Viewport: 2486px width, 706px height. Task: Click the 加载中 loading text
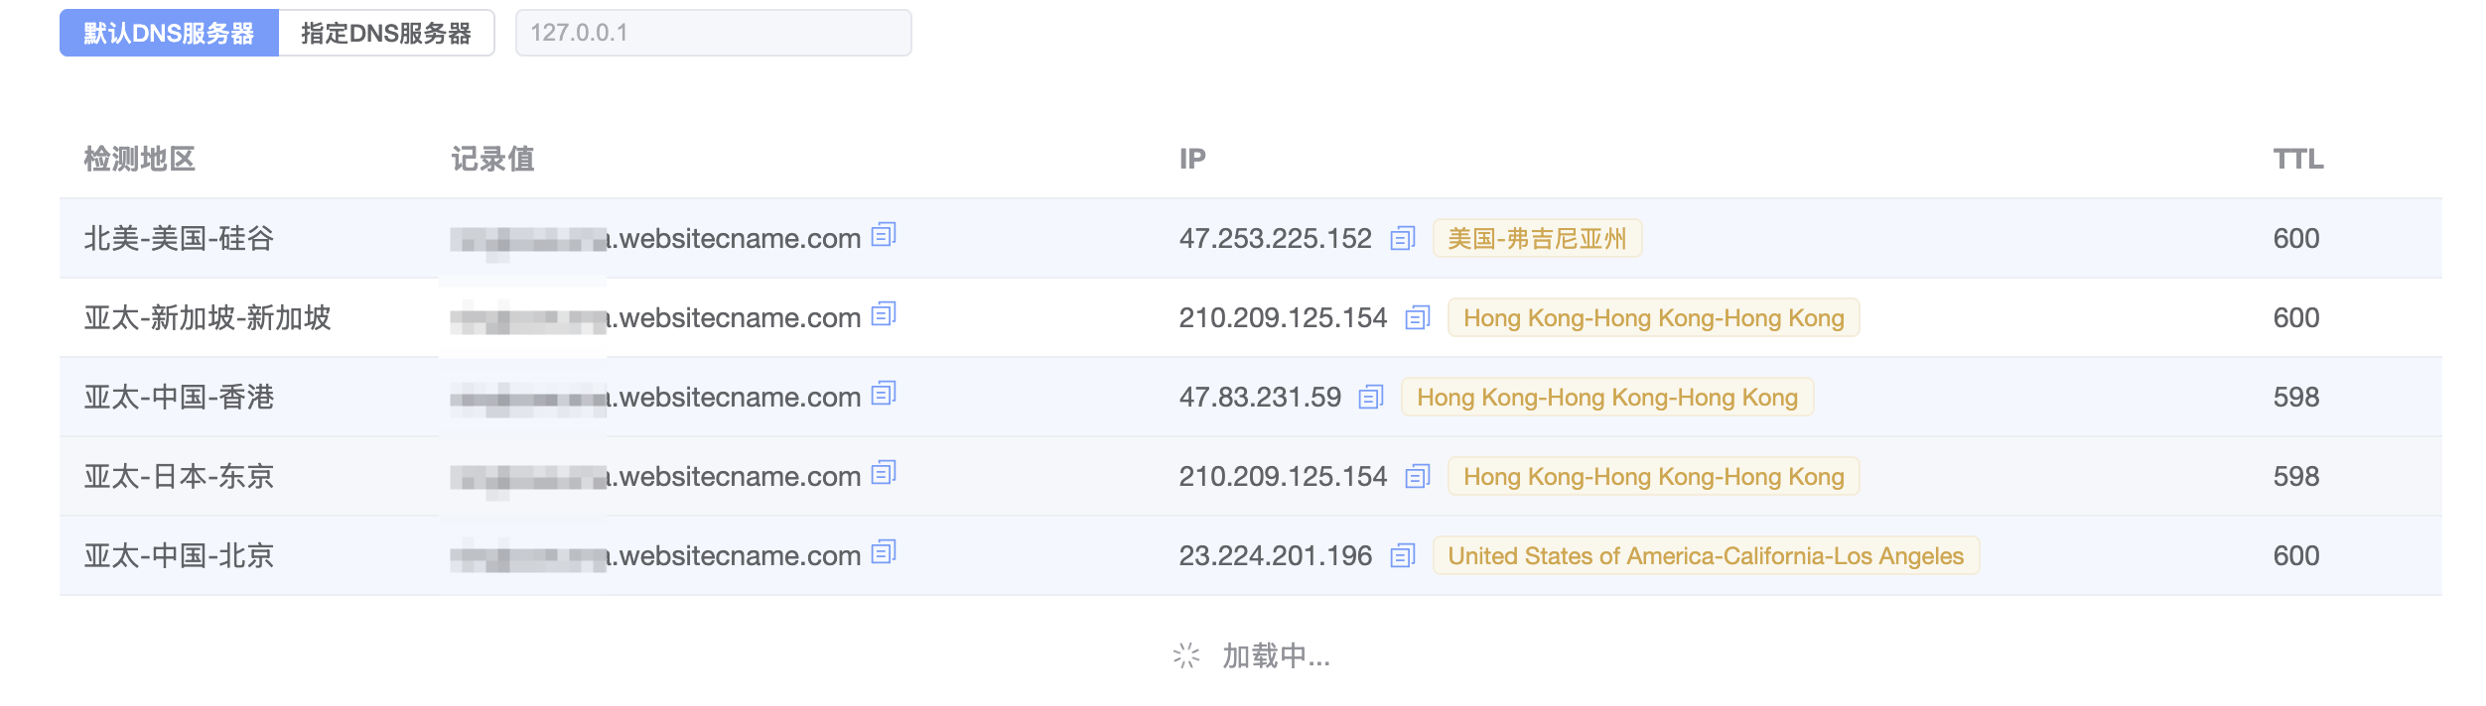[1276, 655]
